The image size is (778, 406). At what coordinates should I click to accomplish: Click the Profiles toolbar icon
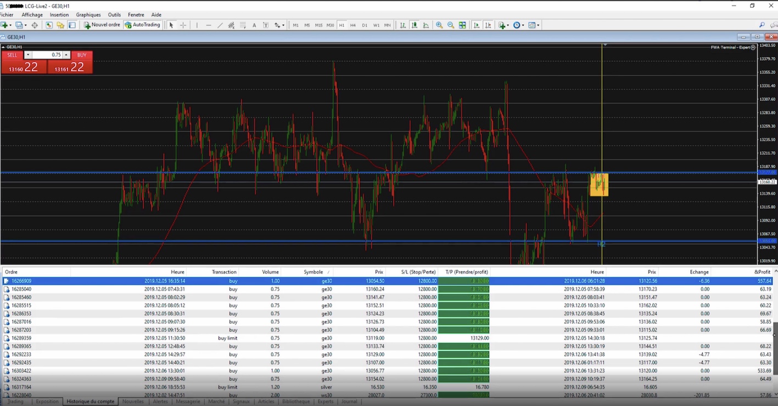[20, 25]
